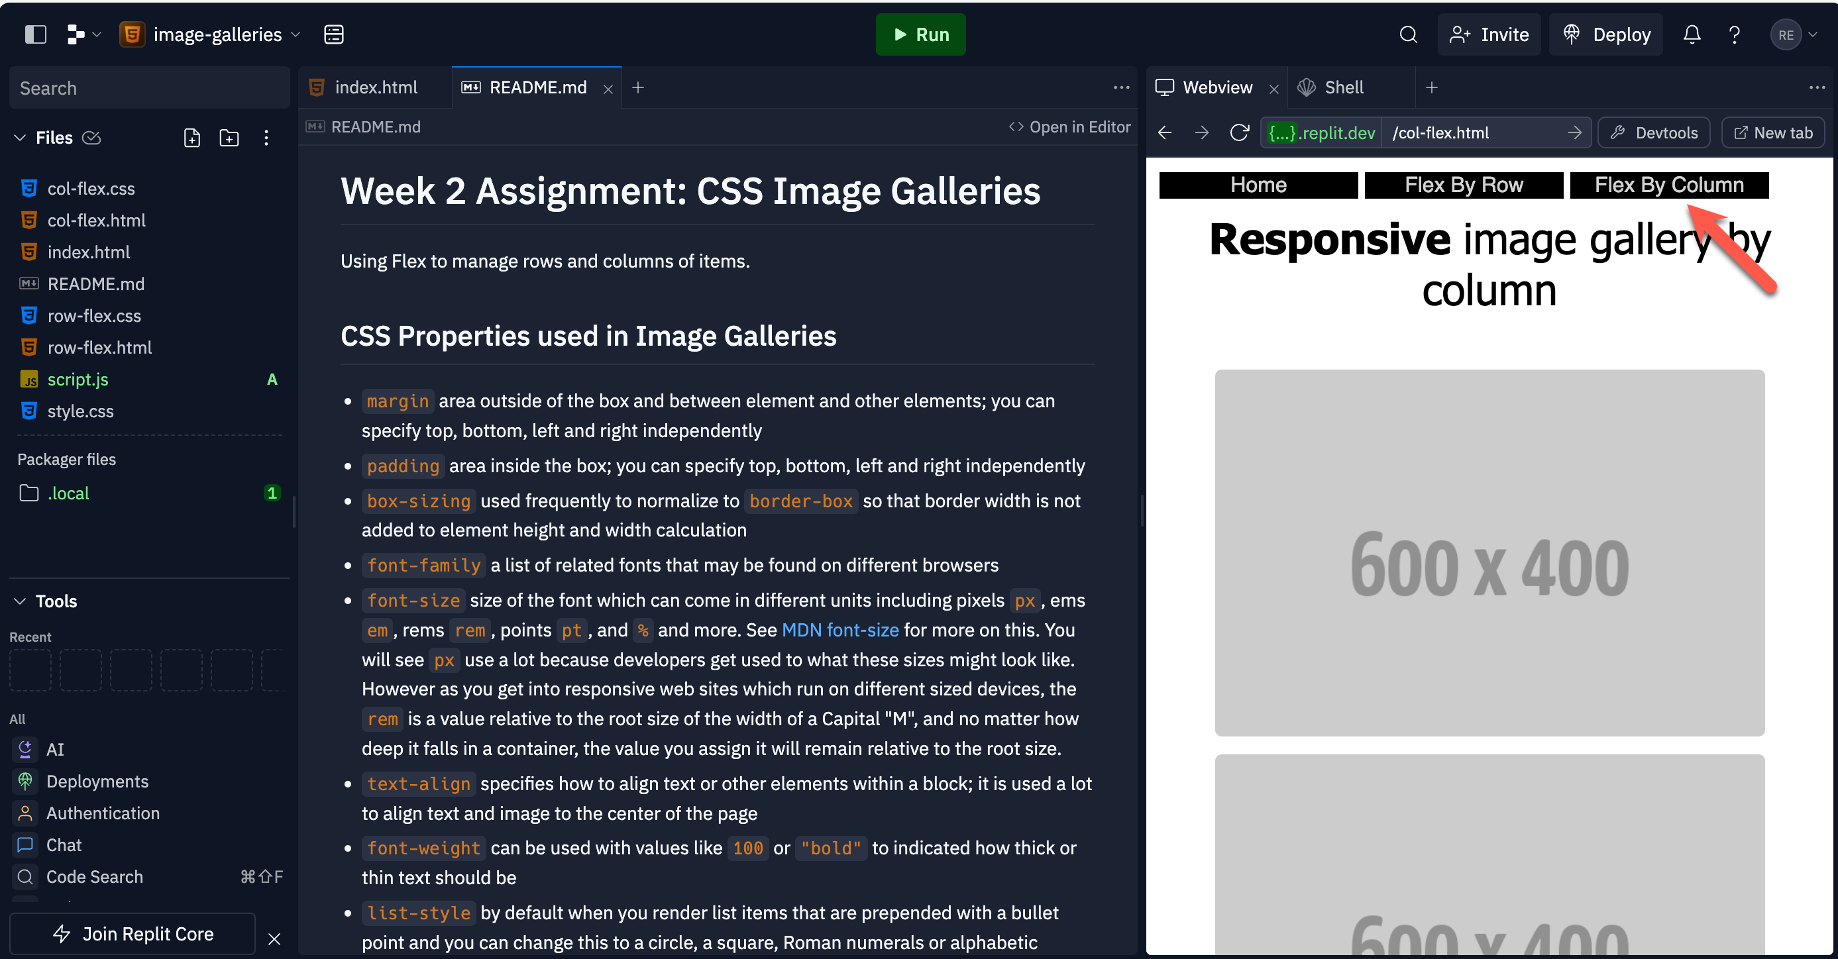Open notifications bell icon

[x=1692, y=34]
